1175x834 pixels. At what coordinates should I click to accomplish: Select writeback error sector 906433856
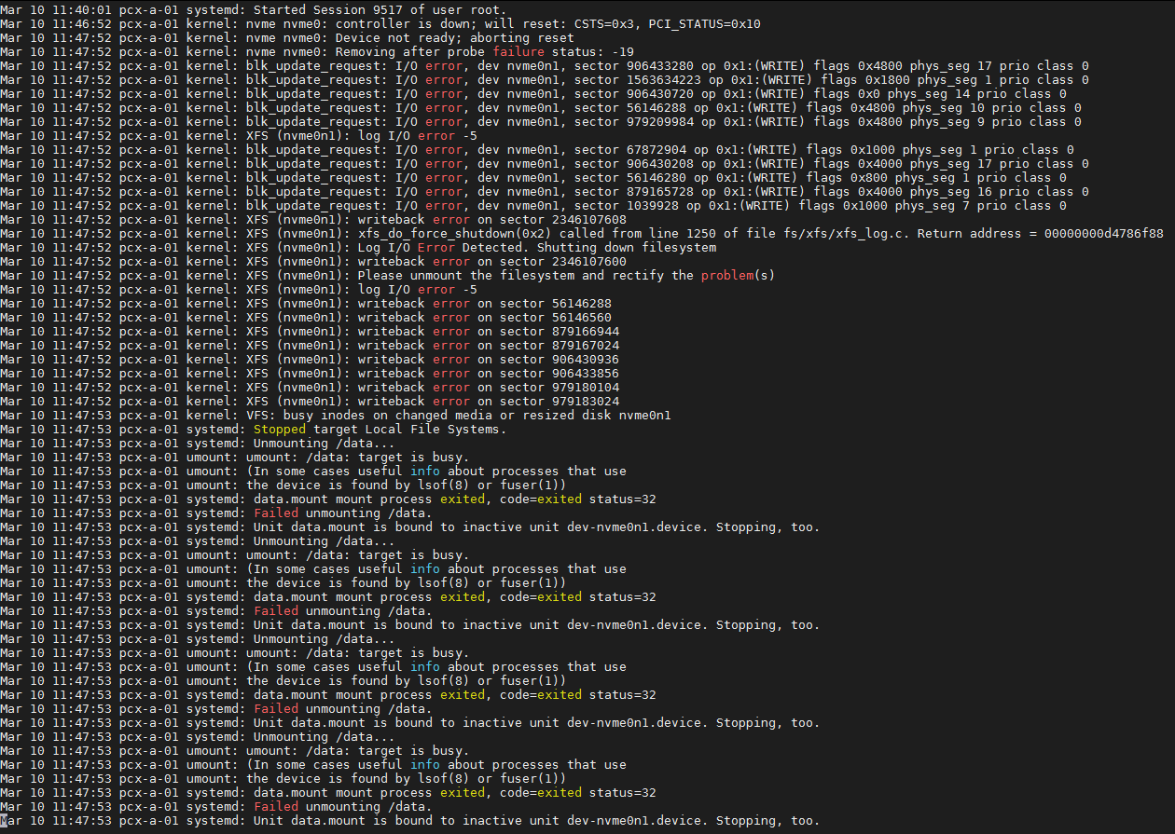[x=586, y=373]
